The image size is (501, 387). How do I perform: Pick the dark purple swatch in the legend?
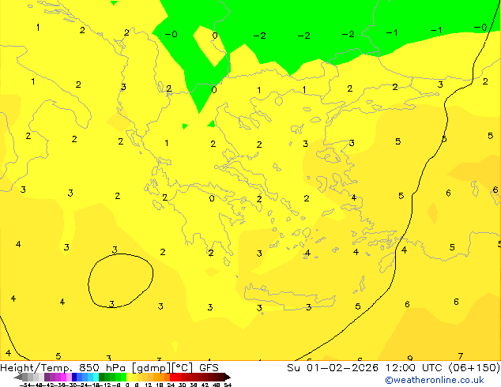pyautogui.click(x=47, y=377)
